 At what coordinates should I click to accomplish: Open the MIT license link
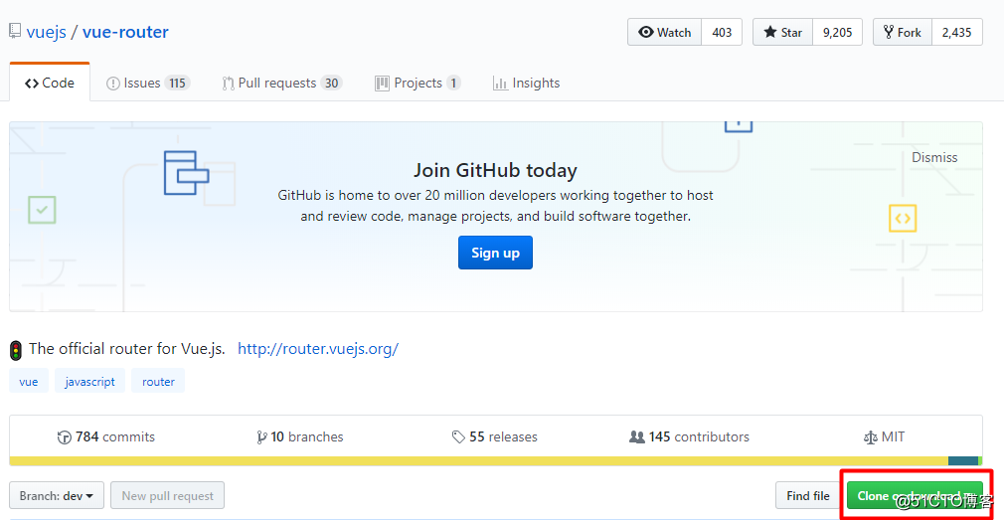885,436
